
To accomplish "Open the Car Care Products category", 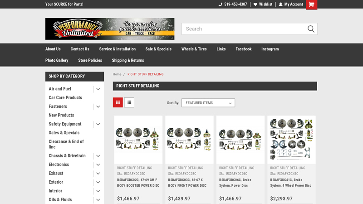I will click(65, 97).
